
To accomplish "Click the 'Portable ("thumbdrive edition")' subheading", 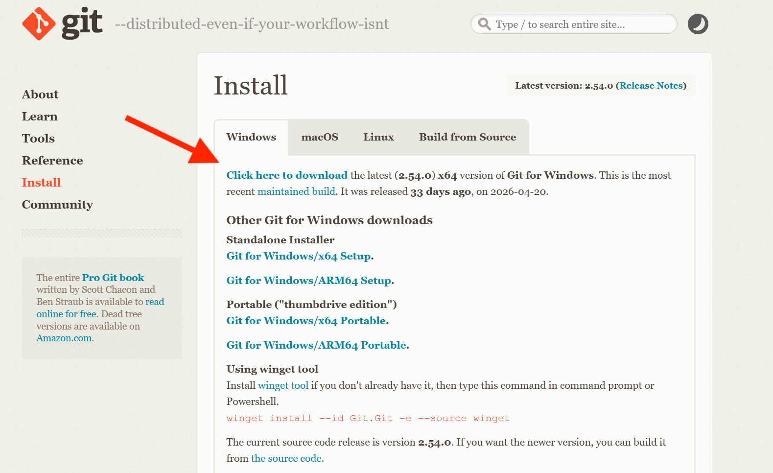I will pyautogui.click(x=311, y=305).
